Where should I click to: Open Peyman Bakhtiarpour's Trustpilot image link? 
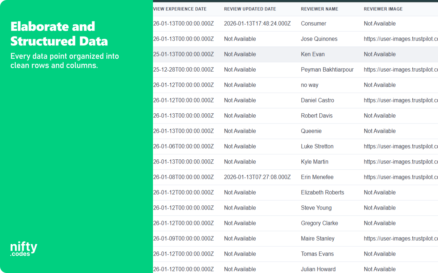coord(400,70)
